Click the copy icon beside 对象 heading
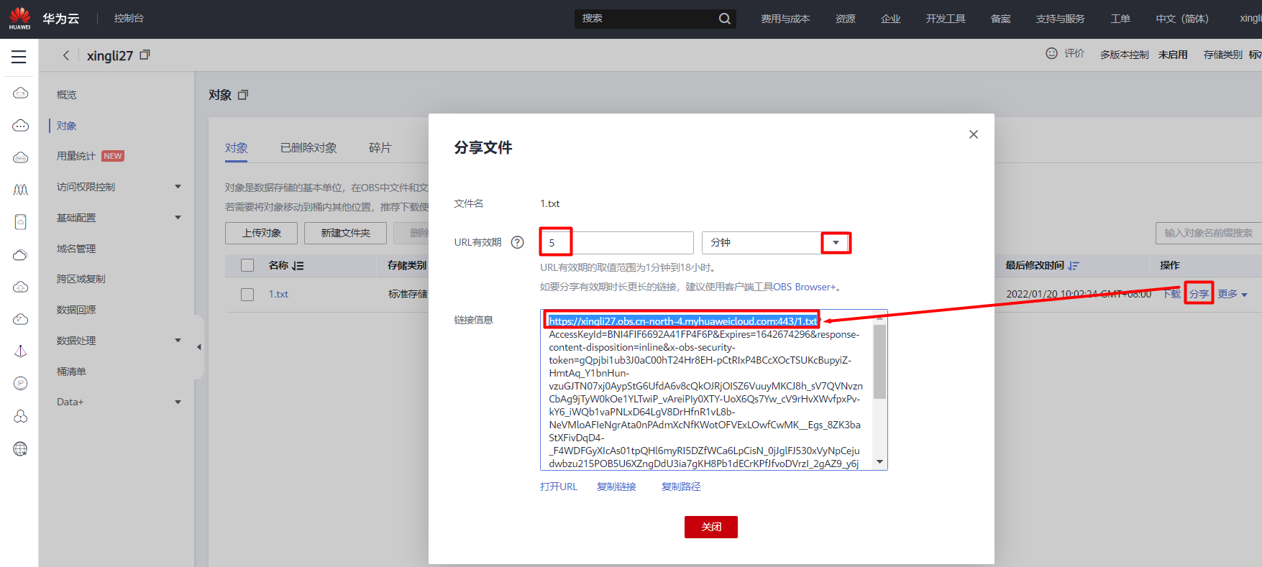The image size is (1262, 567). [x=243, y=95]
